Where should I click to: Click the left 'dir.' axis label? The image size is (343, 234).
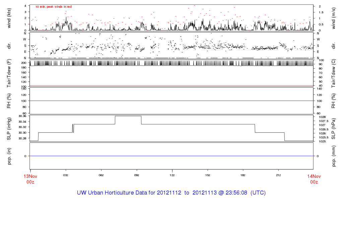pos(9,46)
